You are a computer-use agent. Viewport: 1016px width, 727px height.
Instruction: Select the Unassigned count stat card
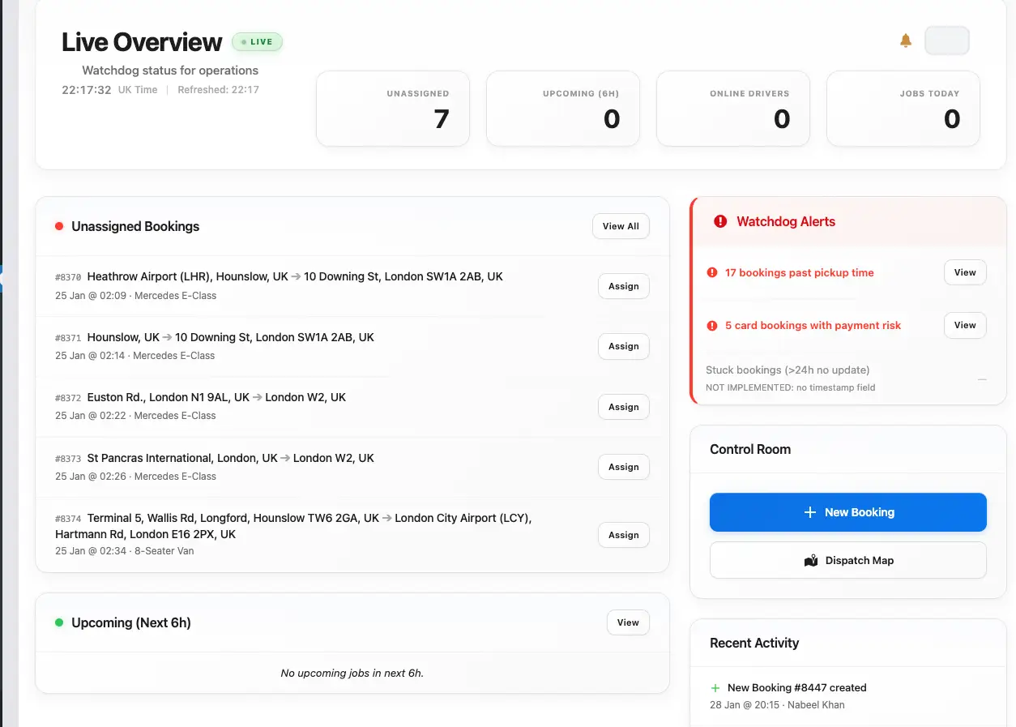pos(393,109)
